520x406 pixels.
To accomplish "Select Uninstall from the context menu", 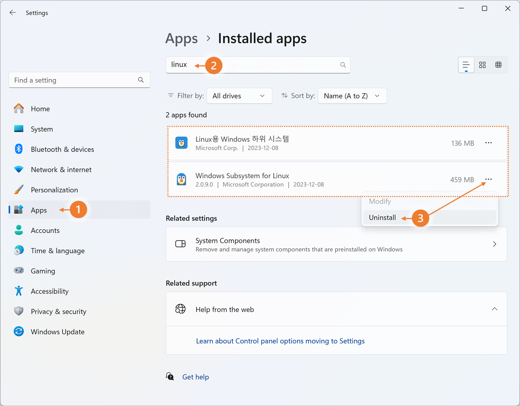I will coord(429,218).
